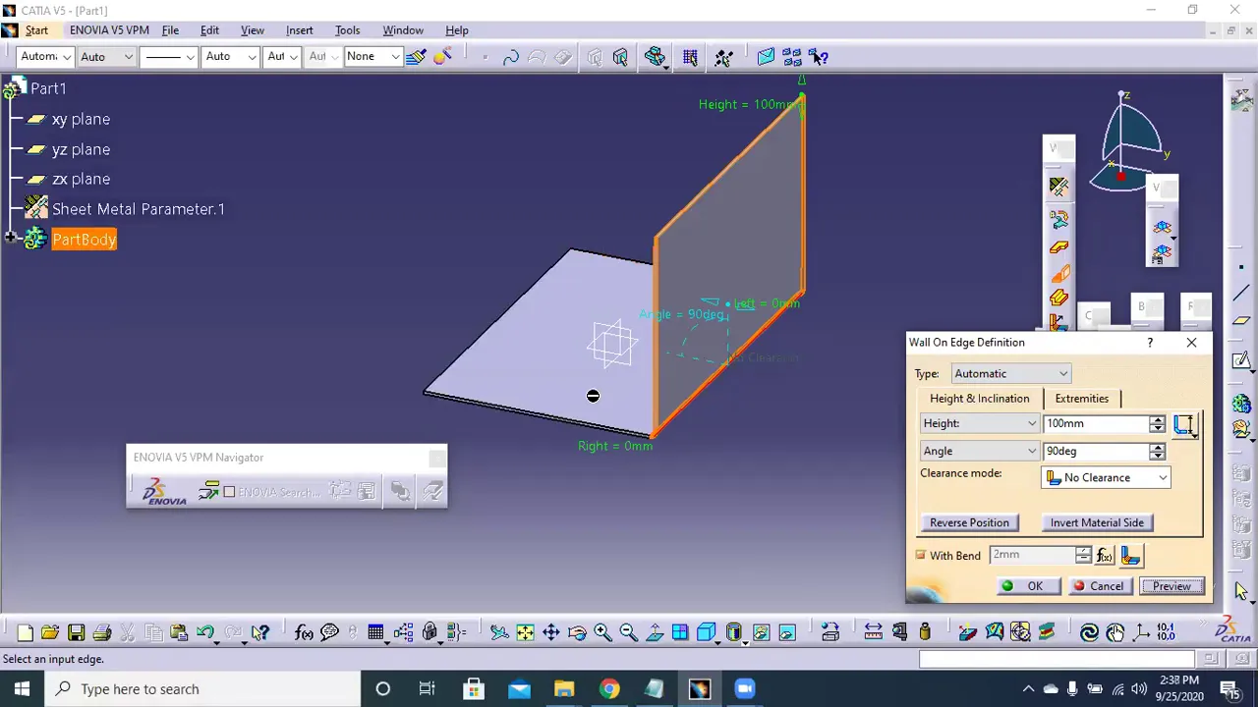Open the Angle parameter type dropdown
The width and height of the screenshot is (1258, 707).
coord(979,451)
